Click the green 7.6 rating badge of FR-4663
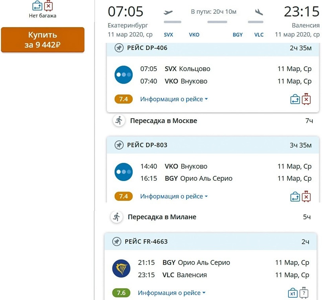Viewport: 322px width, 300px height. [x=121, y=293]
